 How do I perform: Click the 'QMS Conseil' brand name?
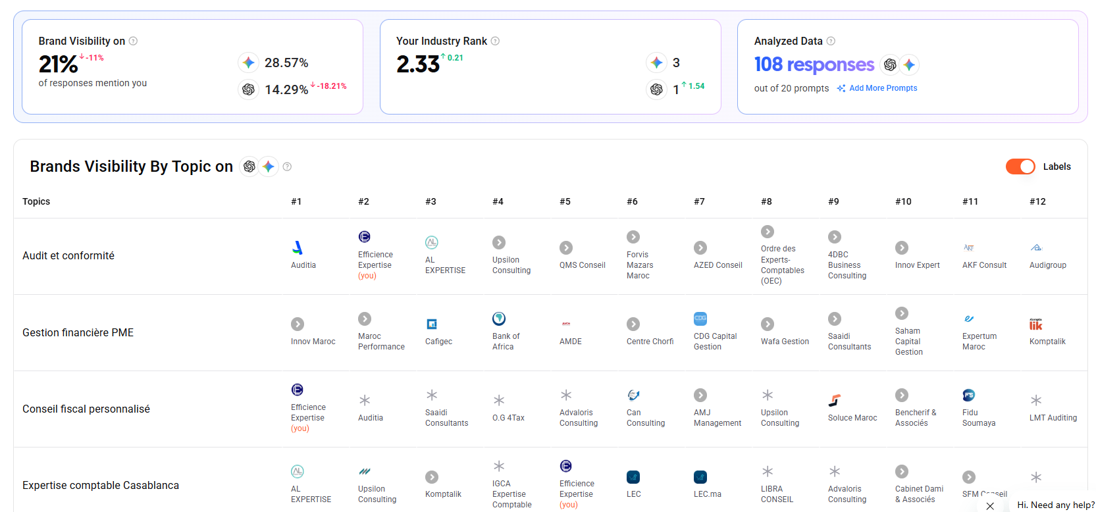point(583,265)
